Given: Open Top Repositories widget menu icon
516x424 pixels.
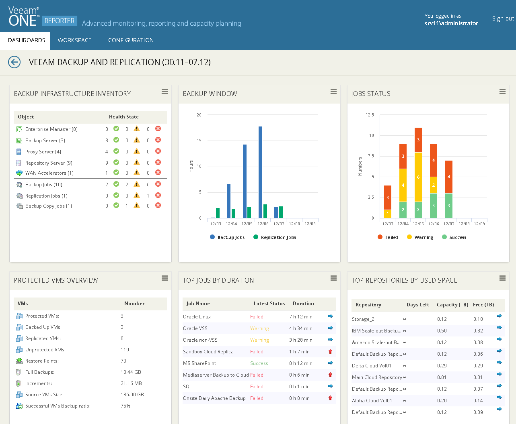Looking at the screenshot, I should click(502, 278).
